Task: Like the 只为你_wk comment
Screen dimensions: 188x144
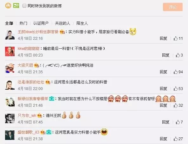Action: click(x=179, y=122)
